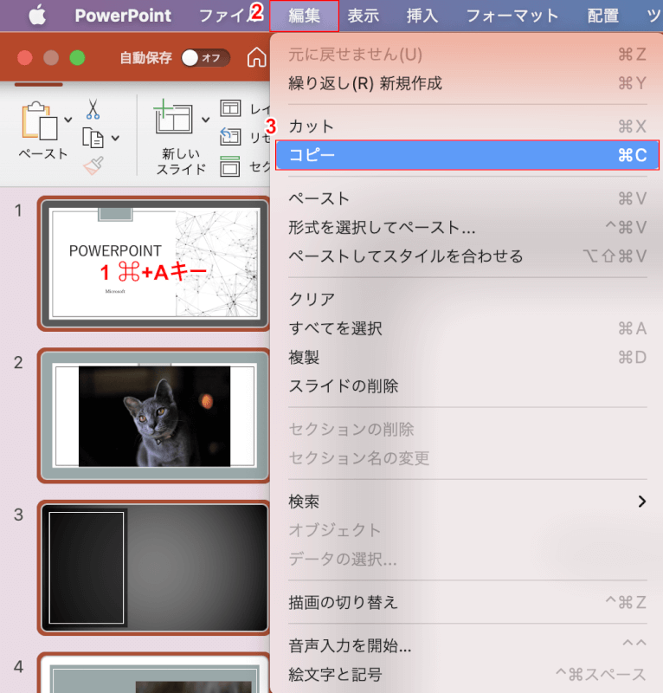The image size is (663, 693).
Task: Choose 複製 from the edit menu
Action: [x=467, y=357]
